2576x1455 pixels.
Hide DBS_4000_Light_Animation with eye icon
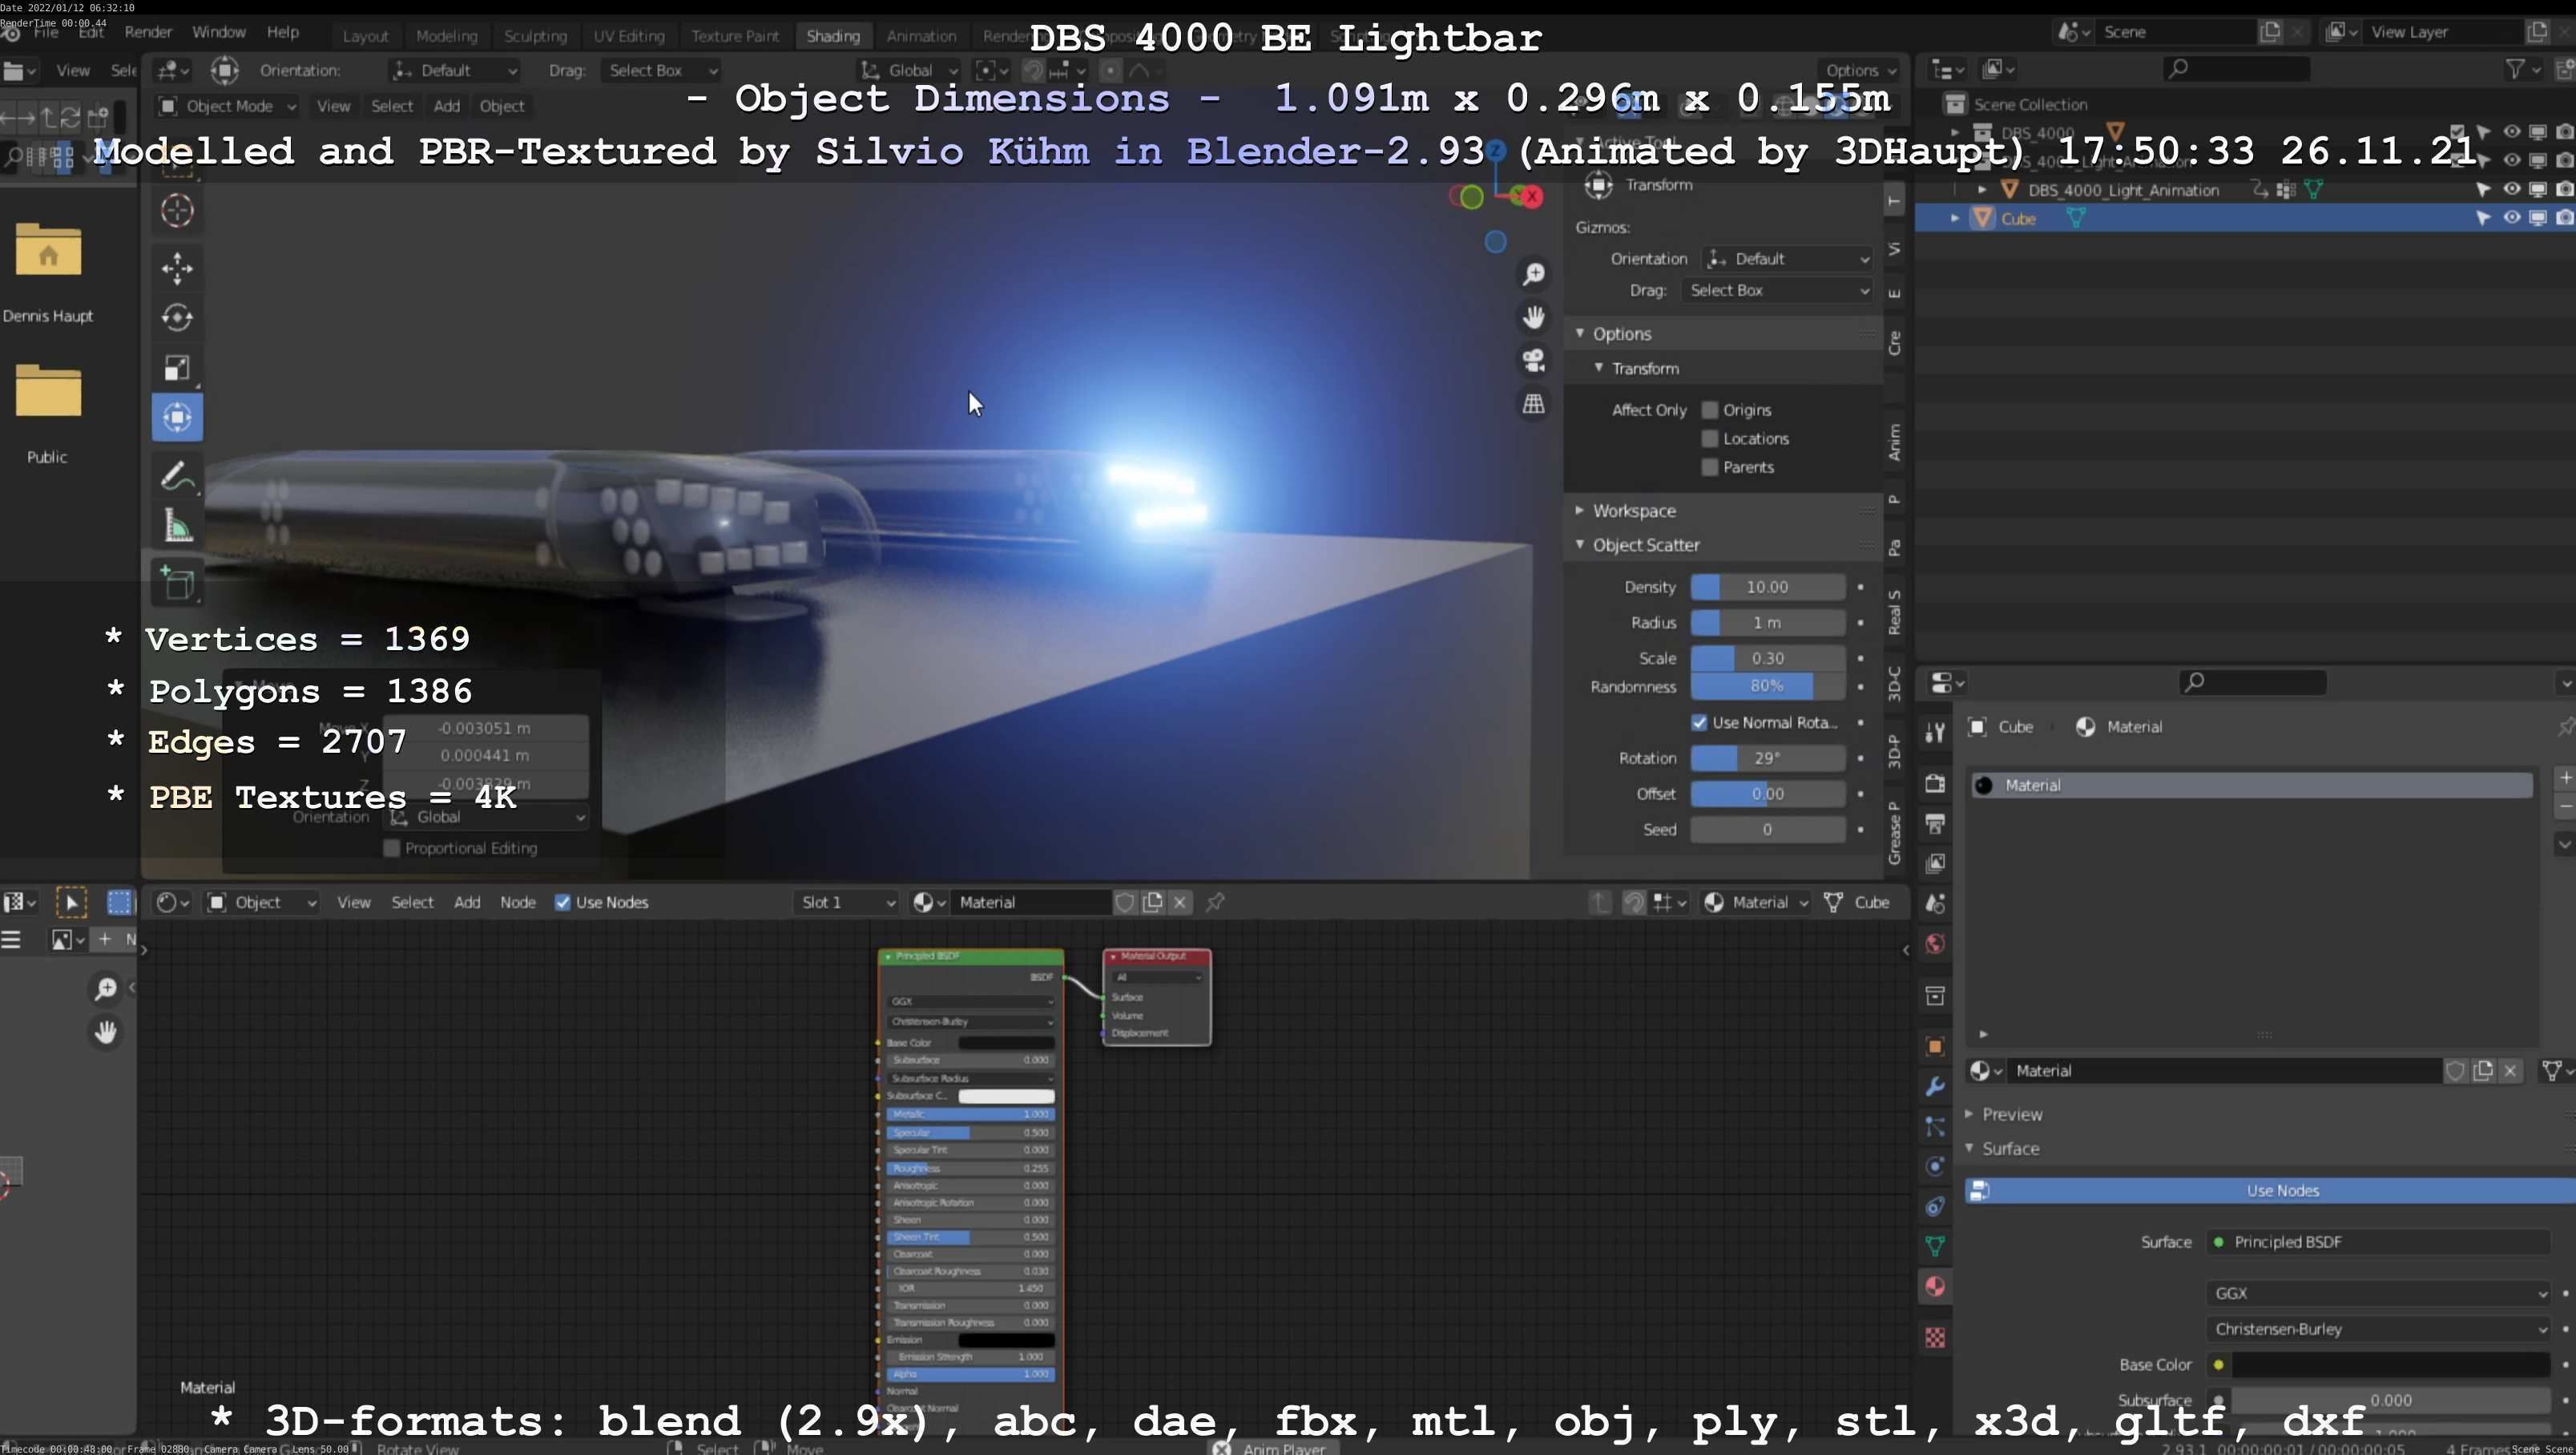pos(2511,189)
